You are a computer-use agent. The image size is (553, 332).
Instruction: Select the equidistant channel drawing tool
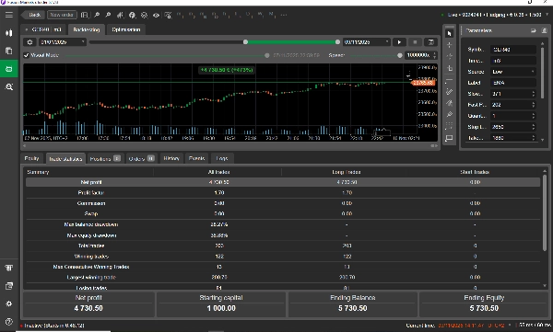[x=449, y=92]
